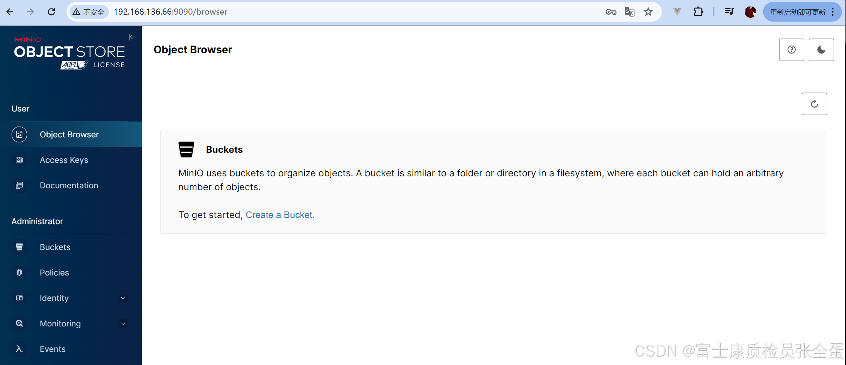Click the Events lambda icon

[19, 349]
